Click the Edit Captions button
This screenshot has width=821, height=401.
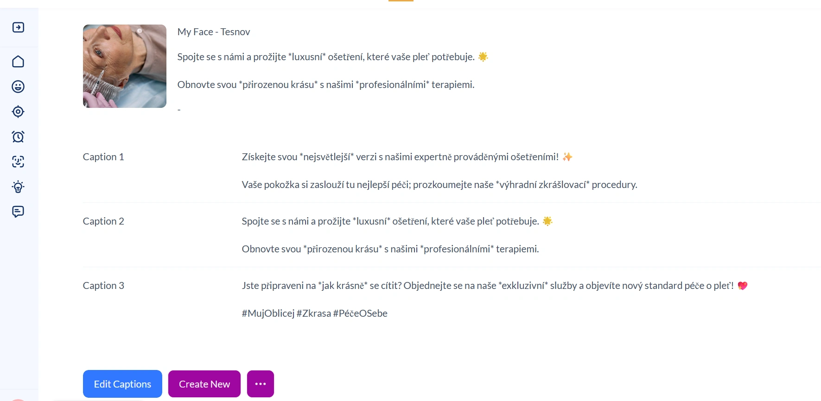pos(122,384)
